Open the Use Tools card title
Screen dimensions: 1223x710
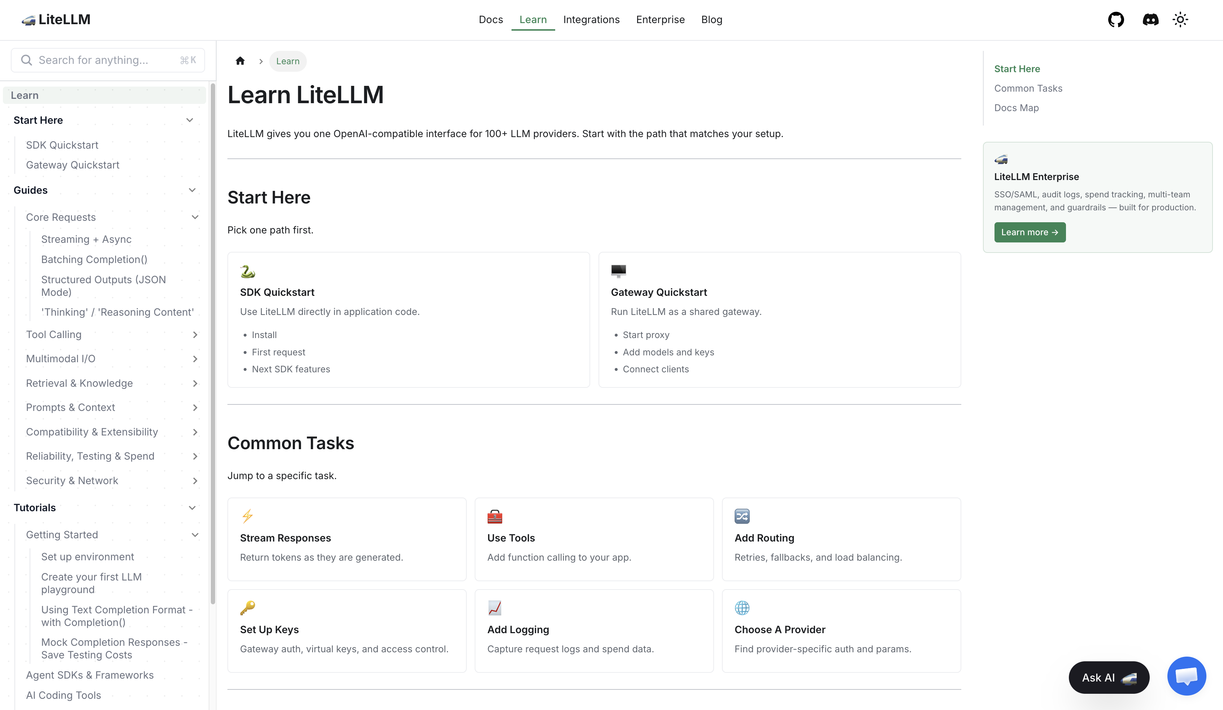pos(511,538)
